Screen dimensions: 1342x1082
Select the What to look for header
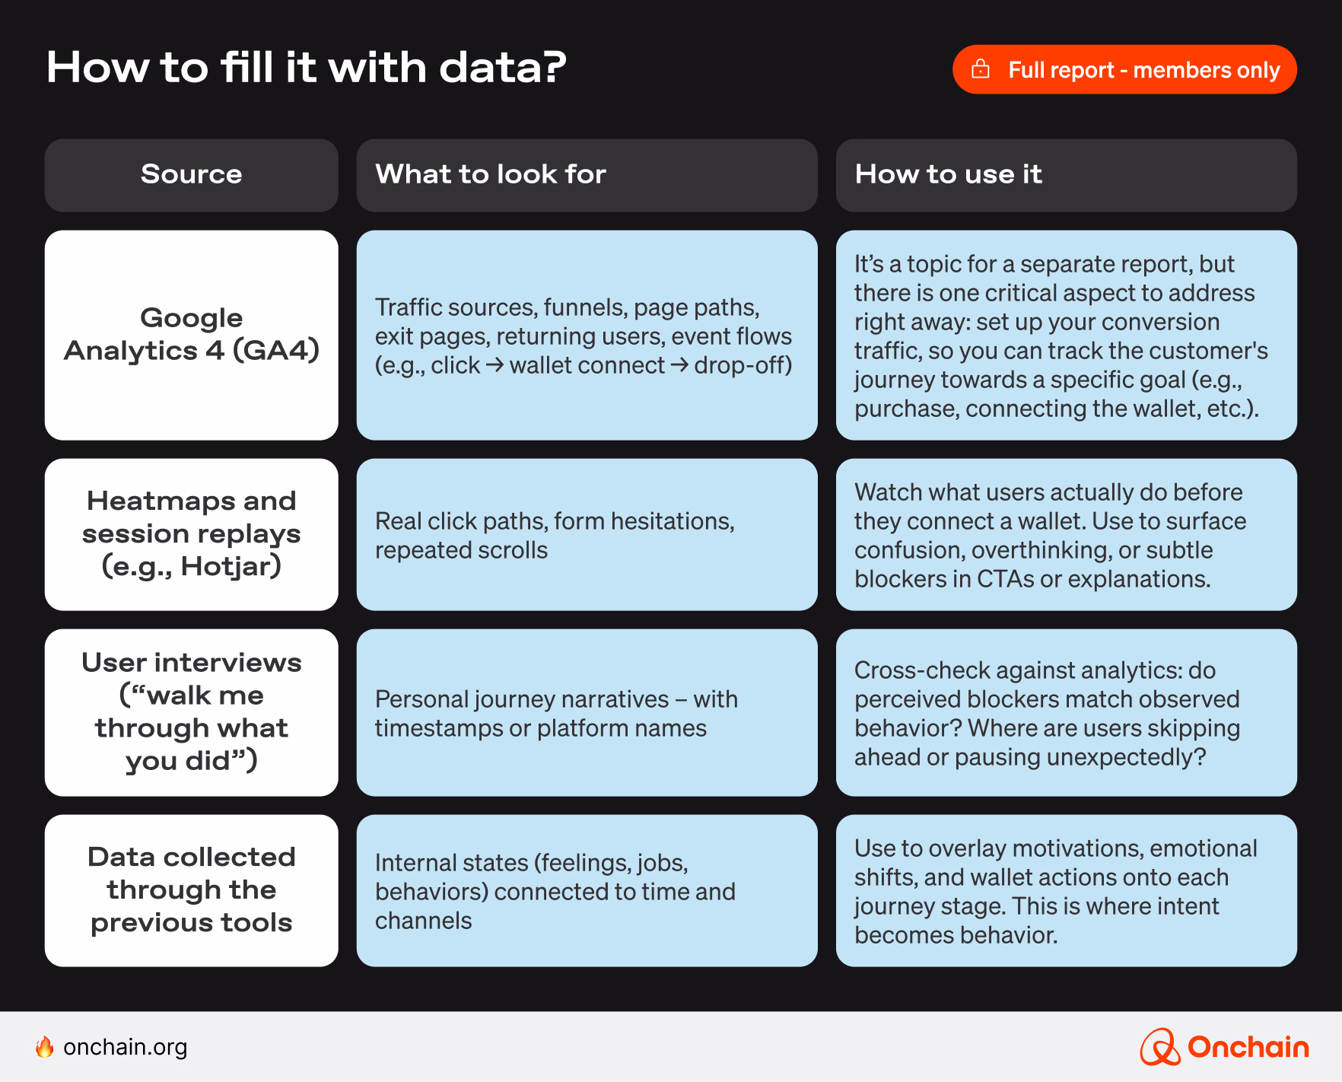[587, 174]
